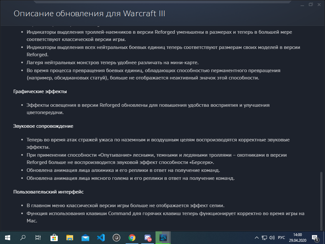Show hidden system tray icons
The image size is (325, 244).
coord(256,238)
